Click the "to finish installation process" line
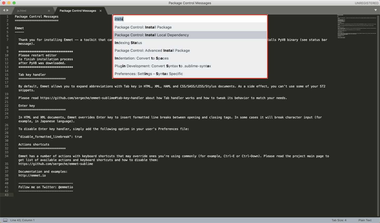 (x=46, y=59)
